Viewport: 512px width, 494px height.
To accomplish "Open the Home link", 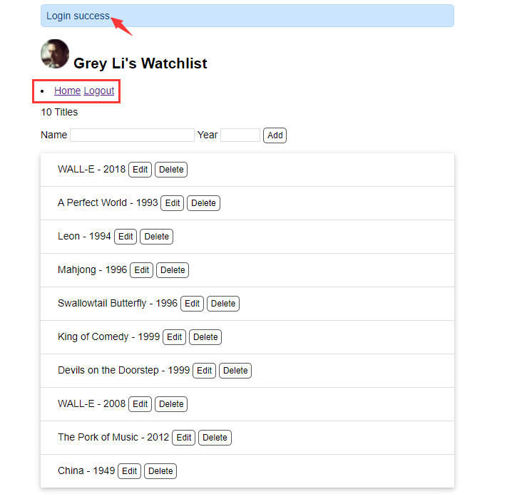I will 67,91.
